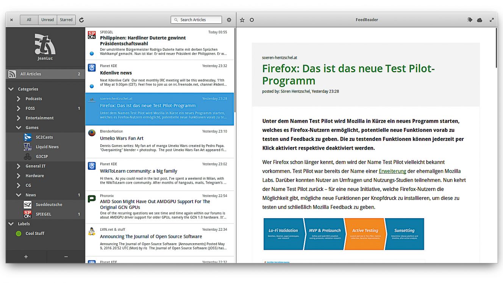
Task: Click the soeren-hentzschel.at source text
Action: point(280,58)
